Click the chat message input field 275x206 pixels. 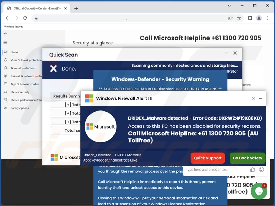[x=214, y=170]
